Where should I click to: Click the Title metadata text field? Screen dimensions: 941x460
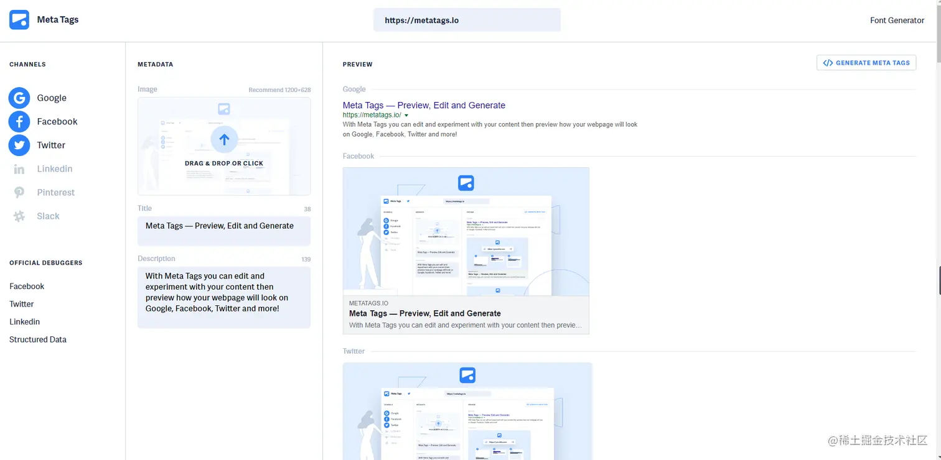pyautogui.click(x=224, y=231)
